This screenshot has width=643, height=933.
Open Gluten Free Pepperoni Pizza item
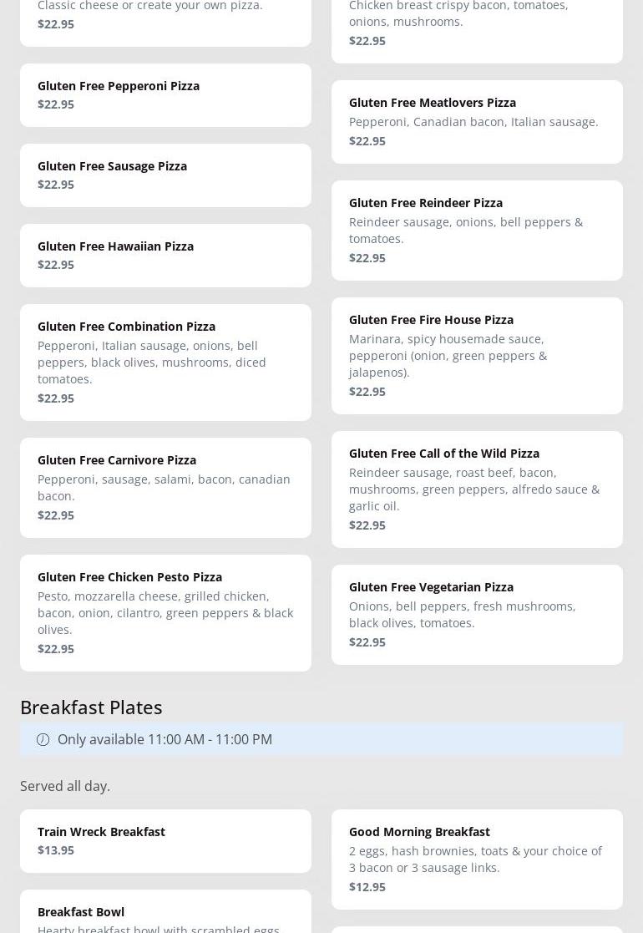[165, 95]
